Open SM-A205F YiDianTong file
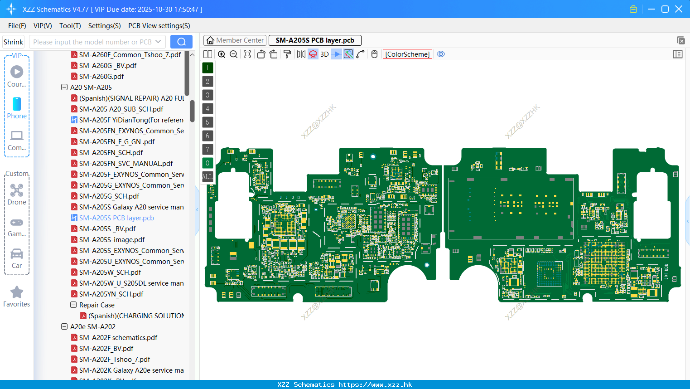Screen dimensions: 690x389 pos(127,120)
